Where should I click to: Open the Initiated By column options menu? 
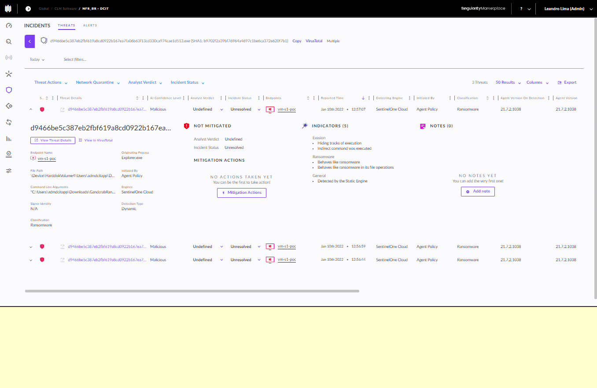tap(450, 98)
